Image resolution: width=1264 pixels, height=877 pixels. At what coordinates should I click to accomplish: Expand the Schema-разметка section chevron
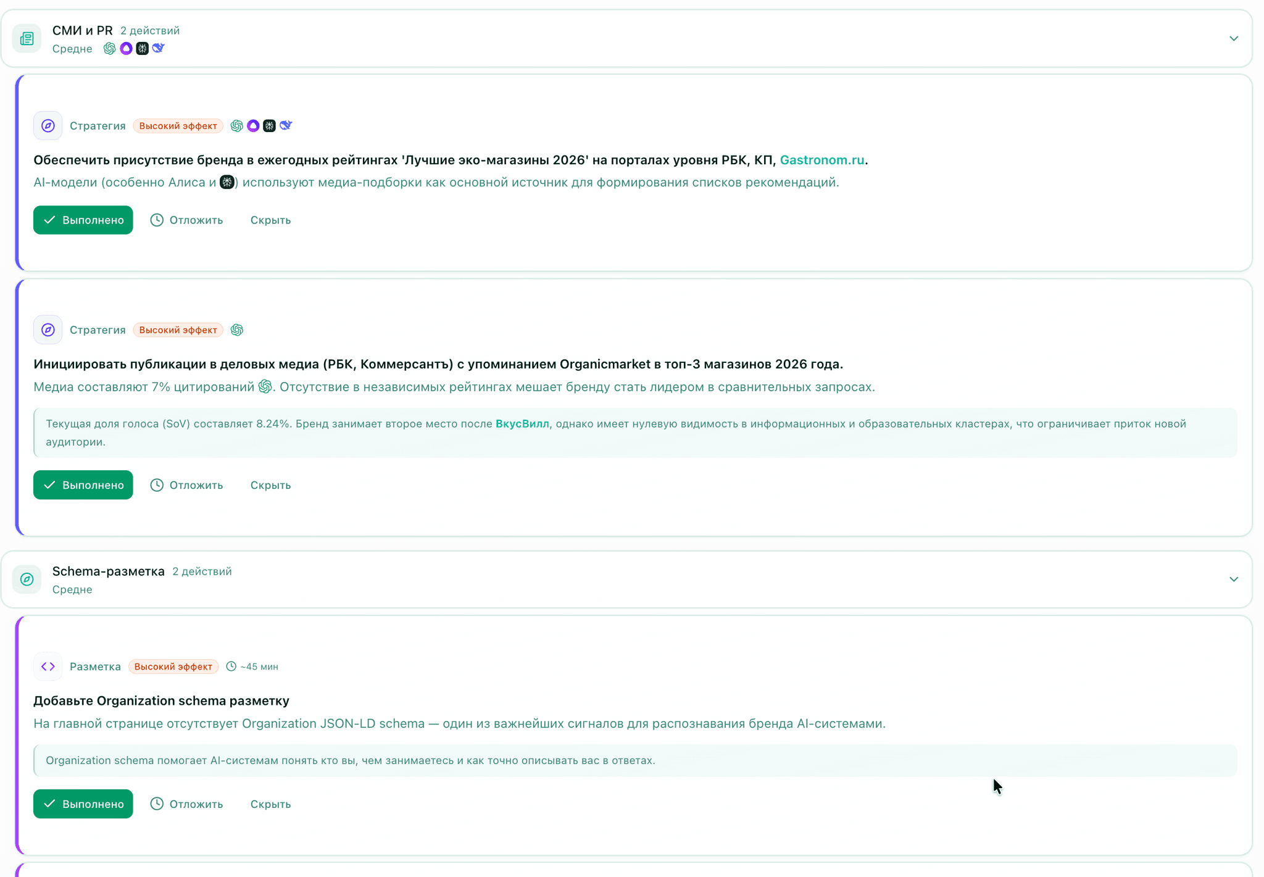tap(1234, 579)
